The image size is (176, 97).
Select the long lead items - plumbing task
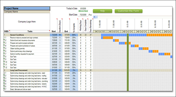coord(29,81)
